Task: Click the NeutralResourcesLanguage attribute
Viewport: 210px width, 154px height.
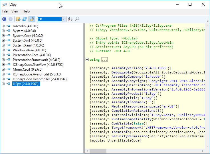Action: (136, 106)
